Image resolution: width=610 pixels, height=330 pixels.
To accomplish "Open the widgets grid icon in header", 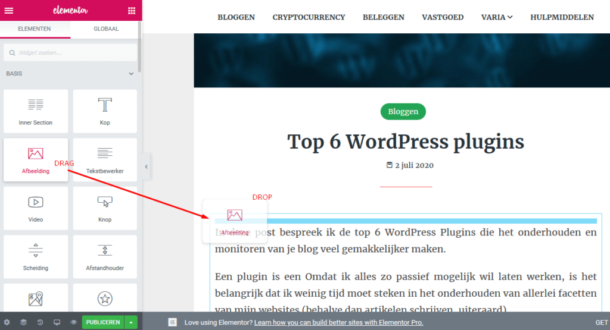I will [x=132, y=11].
